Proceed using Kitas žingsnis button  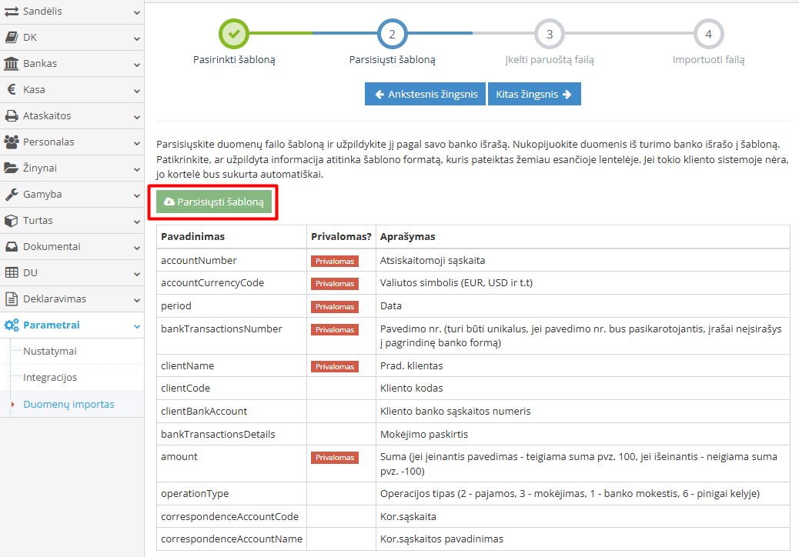(x=533, y=95)
